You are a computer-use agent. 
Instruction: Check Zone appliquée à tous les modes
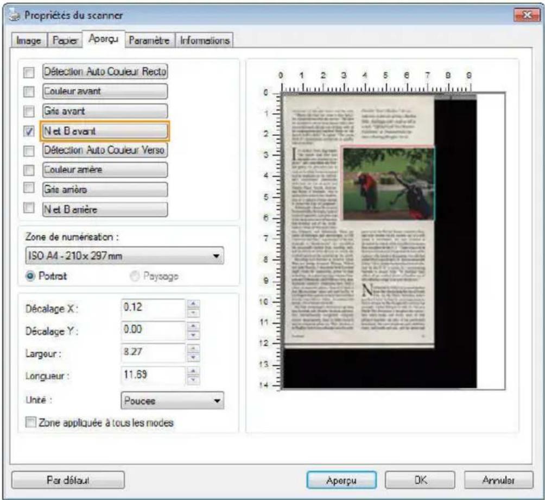pyautogui.click(x=30, y=422)
